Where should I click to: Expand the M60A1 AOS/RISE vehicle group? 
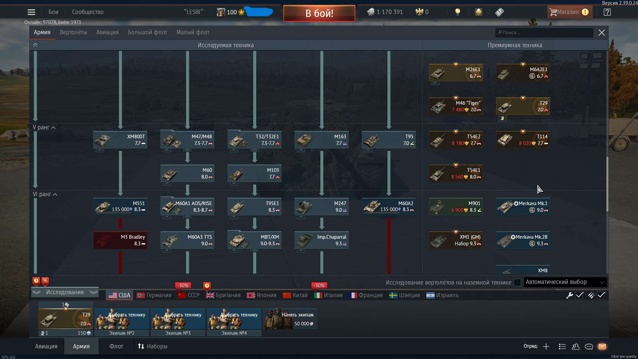[187, 216]
